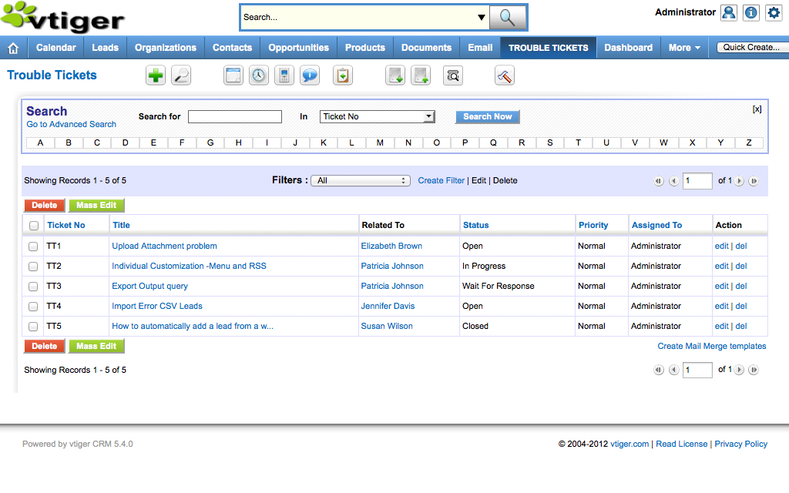Image resolution: width=789 pixels, height=493 pixels.
Task: Expand the More menu in navigation bar
Action: [684, 48]
